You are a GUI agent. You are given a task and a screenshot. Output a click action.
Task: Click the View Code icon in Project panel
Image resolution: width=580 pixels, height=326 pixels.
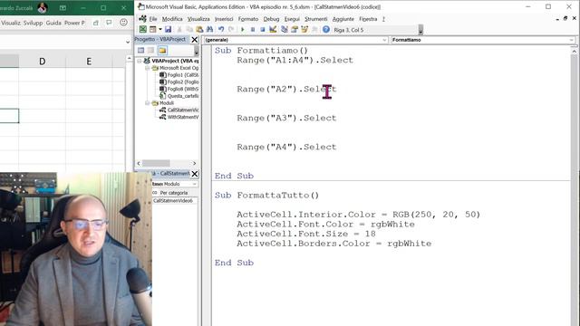click(141, 51)
